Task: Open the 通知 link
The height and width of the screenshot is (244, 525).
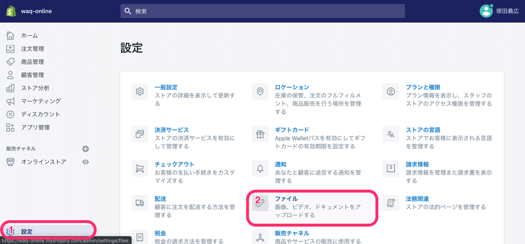Action: (x=281, y=165)
